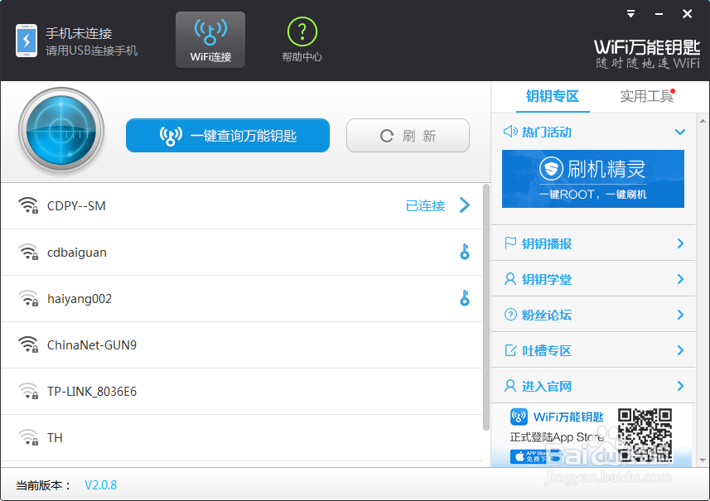Switch to the 实用工具 tab
This screenshot has width=710, height=501.
coord(646,96)
